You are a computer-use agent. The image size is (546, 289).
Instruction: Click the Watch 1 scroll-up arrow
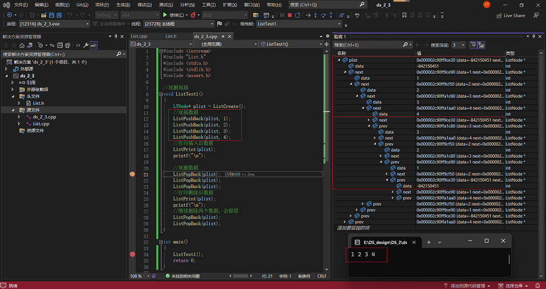(541, 53)
